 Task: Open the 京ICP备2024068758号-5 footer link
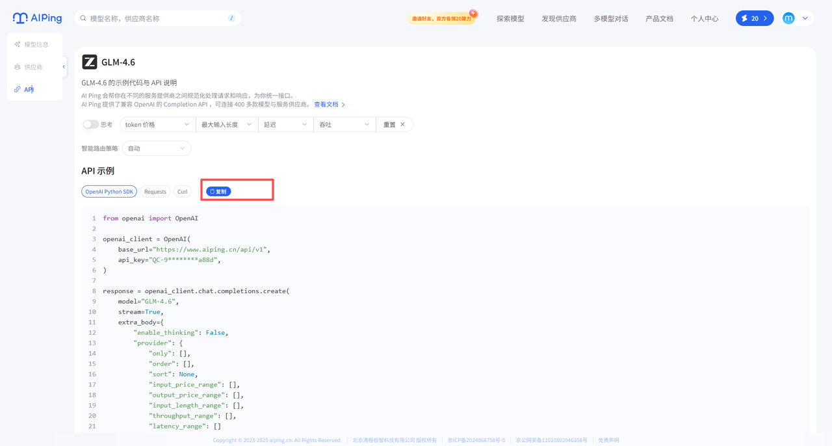(476, 440)
